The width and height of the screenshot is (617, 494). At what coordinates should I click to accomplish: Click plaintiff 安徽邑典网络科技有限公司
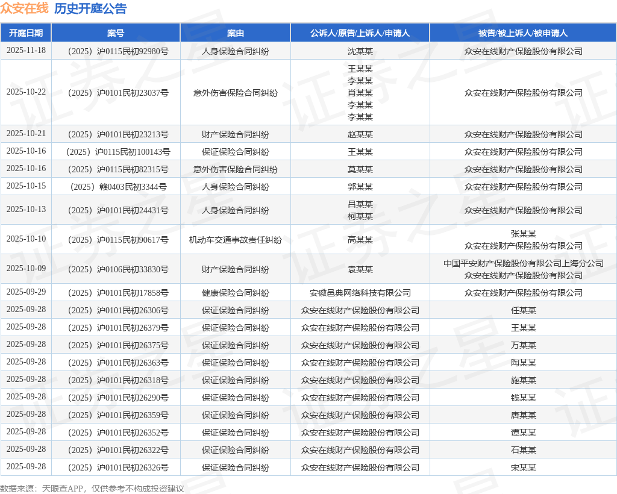(x=360, y=293)
